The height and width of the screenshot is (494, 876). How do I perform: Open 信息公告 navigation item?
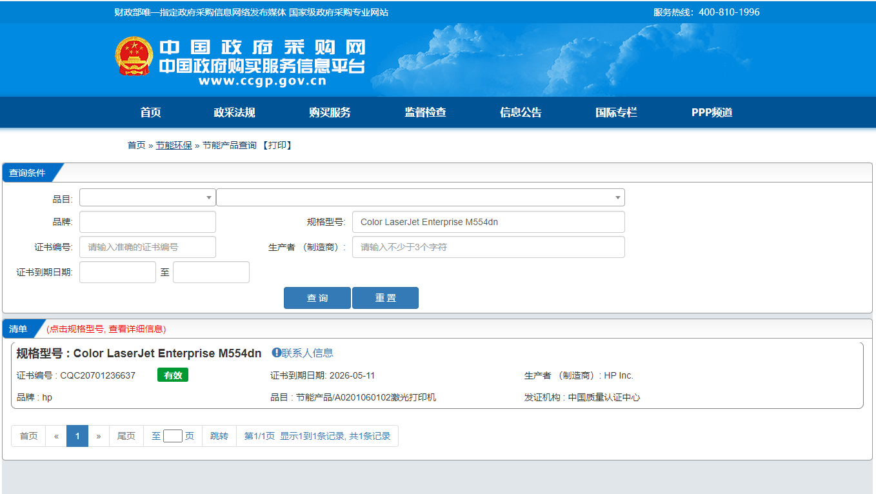tap(521, 112)
